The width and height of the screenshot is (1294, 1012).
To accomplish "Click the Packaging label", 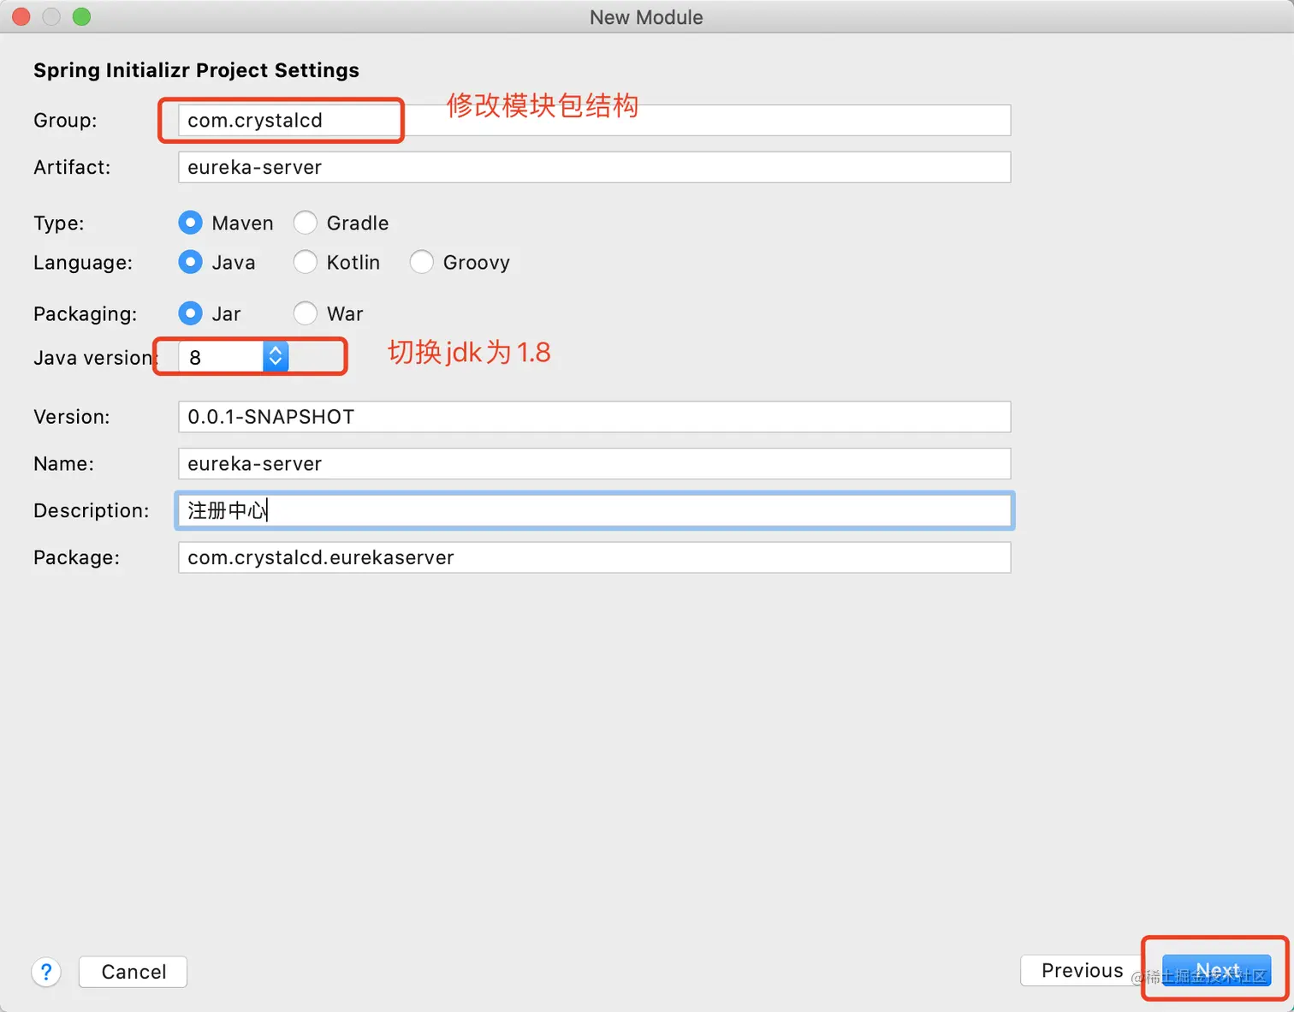I will [x=85, y=314].
